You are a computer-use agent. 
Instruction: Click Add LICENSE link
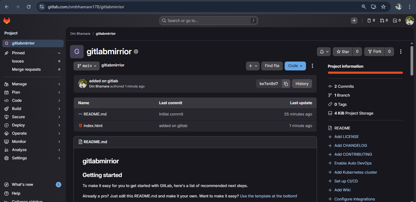[346, 137]
